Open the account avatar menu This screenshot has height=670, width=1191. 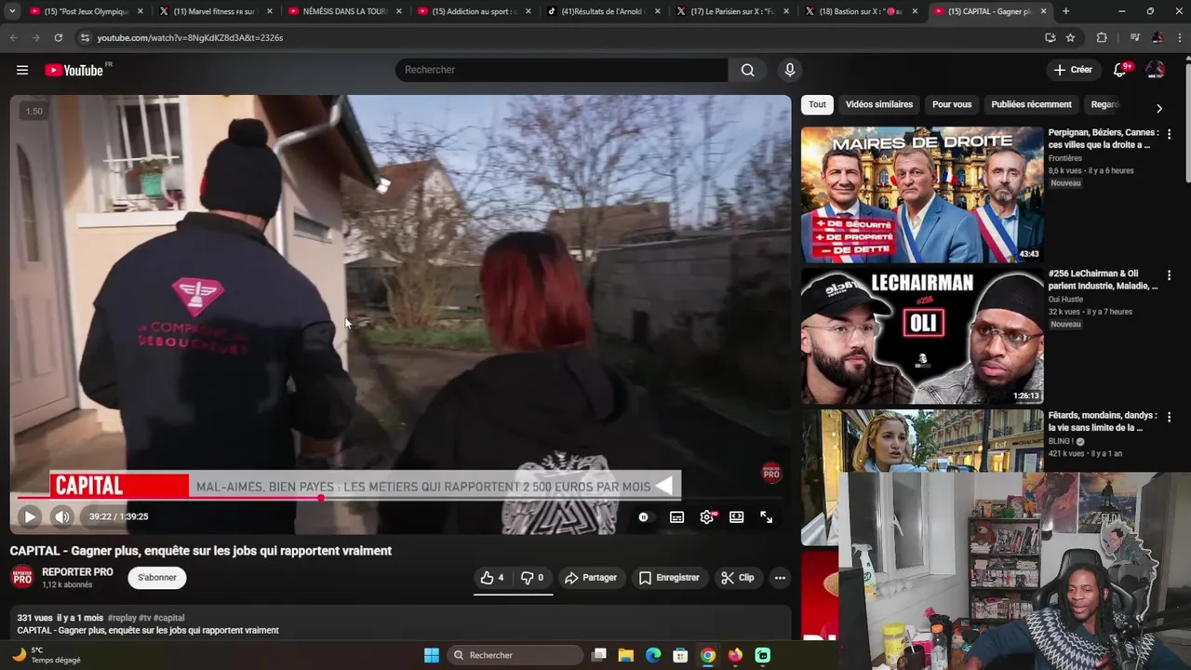pyautogui.click(x=1156, y=70)
